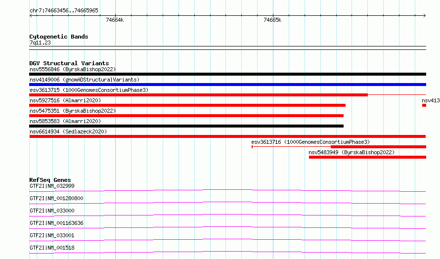Open nsv6614934 (Sedlazeck2020) variant label
Viewport: 440px width, 259px height.
click(x=68, y=131)
